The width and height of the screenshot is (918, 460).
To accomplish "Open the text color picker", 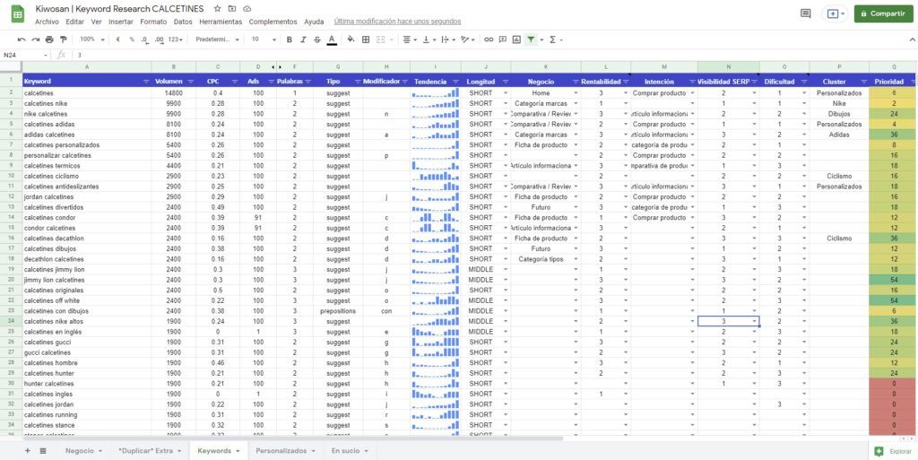I will point(332,39).
